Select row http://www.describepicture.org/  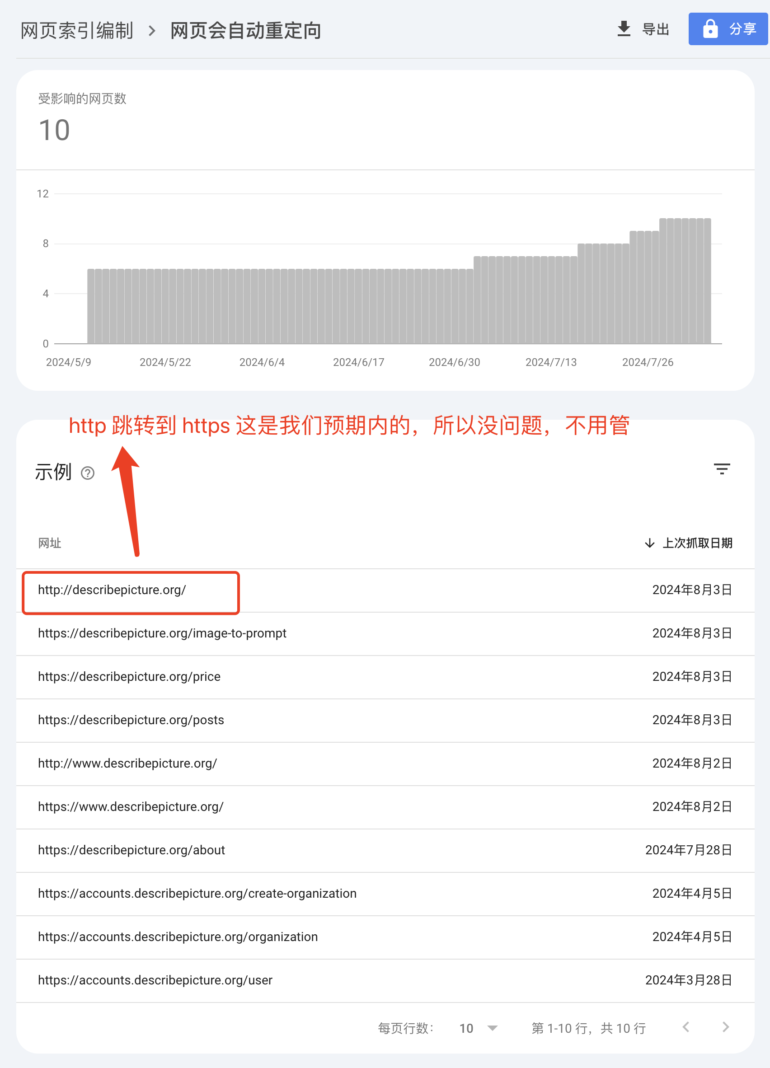(x=385, y=764)
